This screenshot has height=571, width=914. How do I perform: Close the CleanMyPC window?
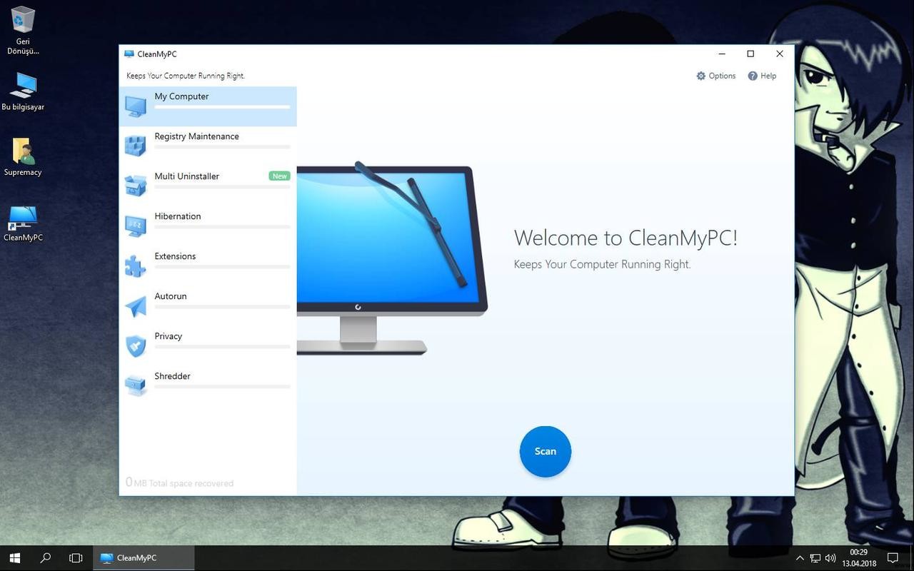pos(780,54)
